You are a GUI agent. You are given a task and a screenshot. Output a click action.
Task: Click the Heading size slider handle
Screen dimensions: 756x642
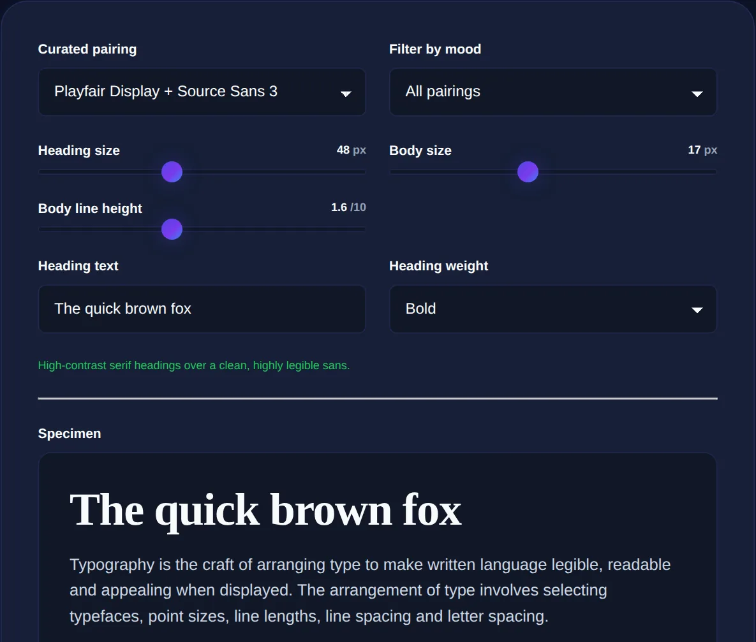click(172, 171)
